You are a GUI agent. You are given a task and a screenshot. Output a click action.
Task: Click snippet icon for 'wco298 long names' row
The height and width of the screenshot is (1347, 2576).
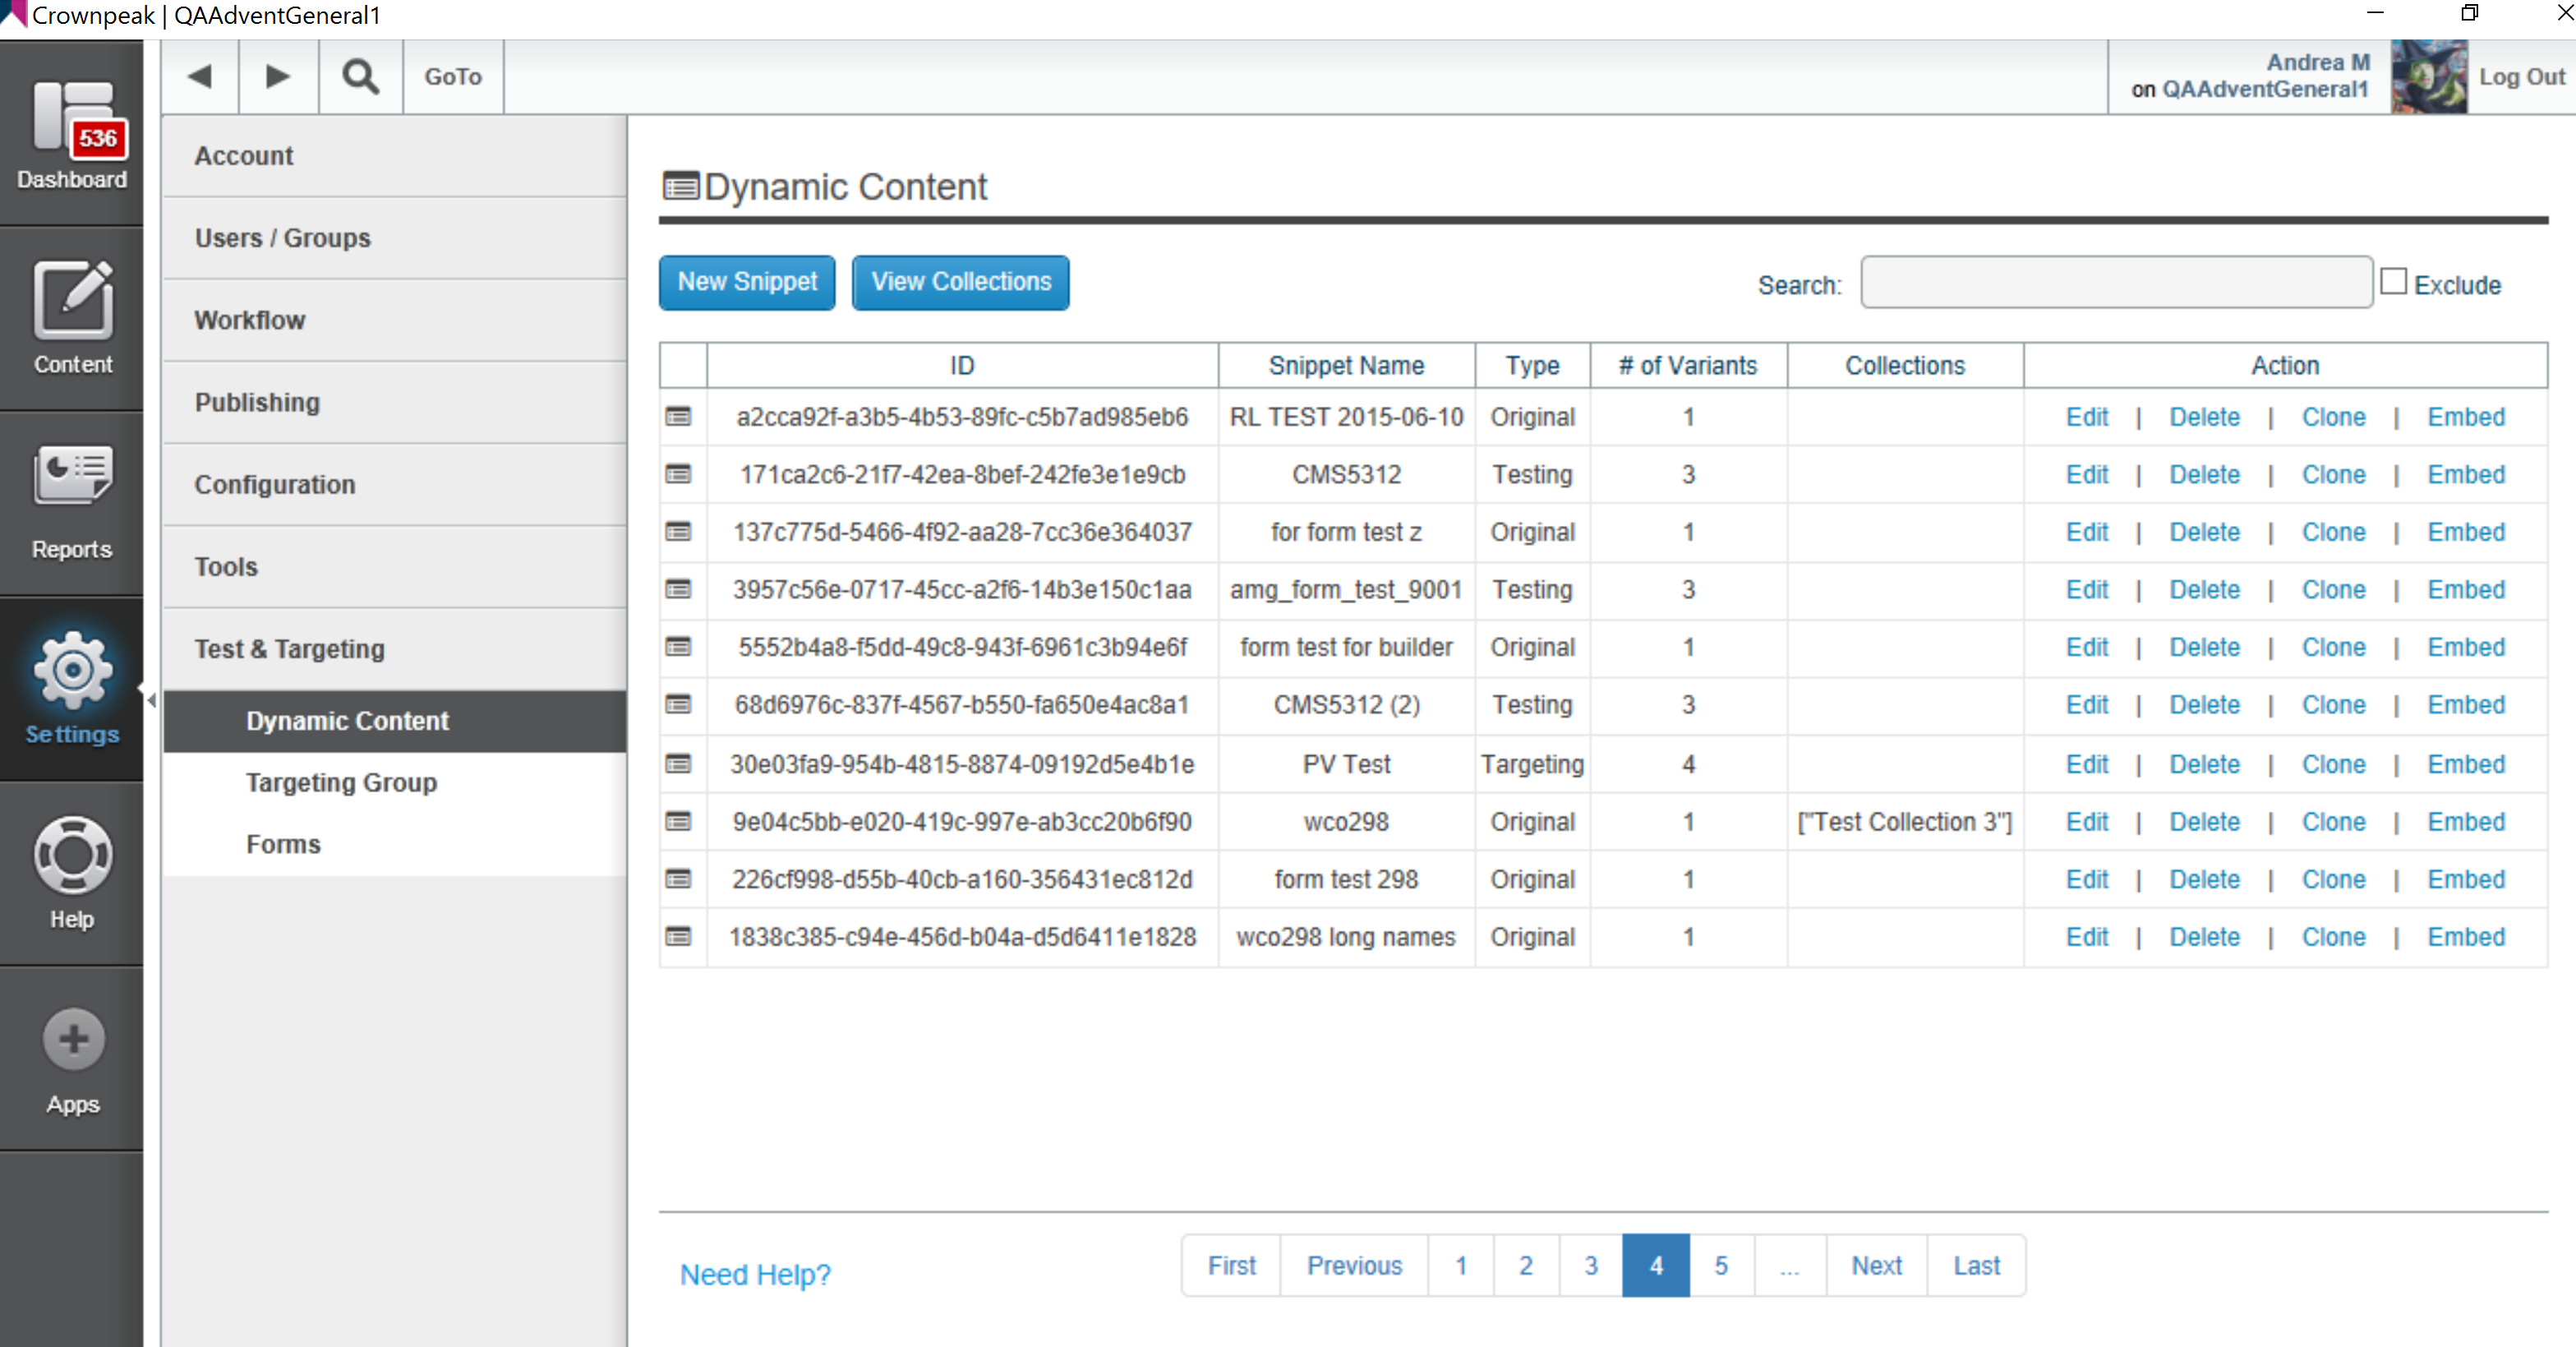(679, 937)
